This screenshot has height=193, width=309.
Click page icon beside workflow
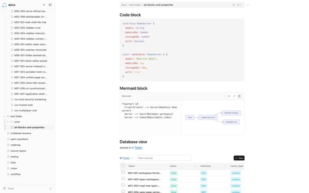[x=8, y=174]
